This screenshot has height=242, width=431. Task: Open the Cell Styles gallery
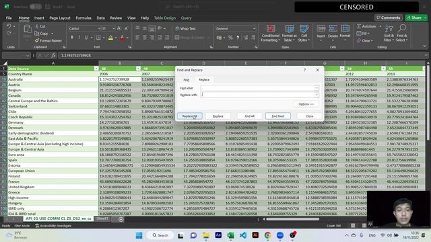(304, 33)
